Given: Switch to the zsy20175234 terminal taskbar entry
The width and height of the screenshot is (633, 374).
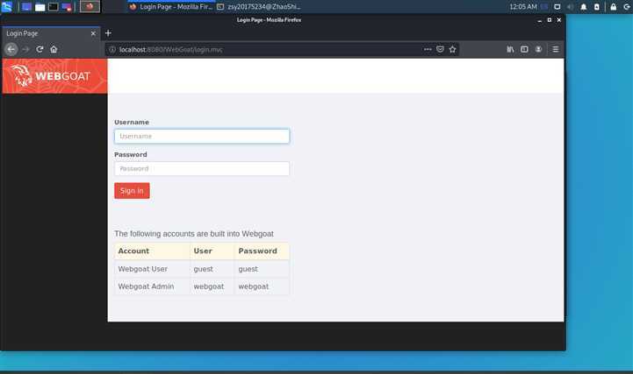Looking at the screenshot, I should tap(259, 7).
